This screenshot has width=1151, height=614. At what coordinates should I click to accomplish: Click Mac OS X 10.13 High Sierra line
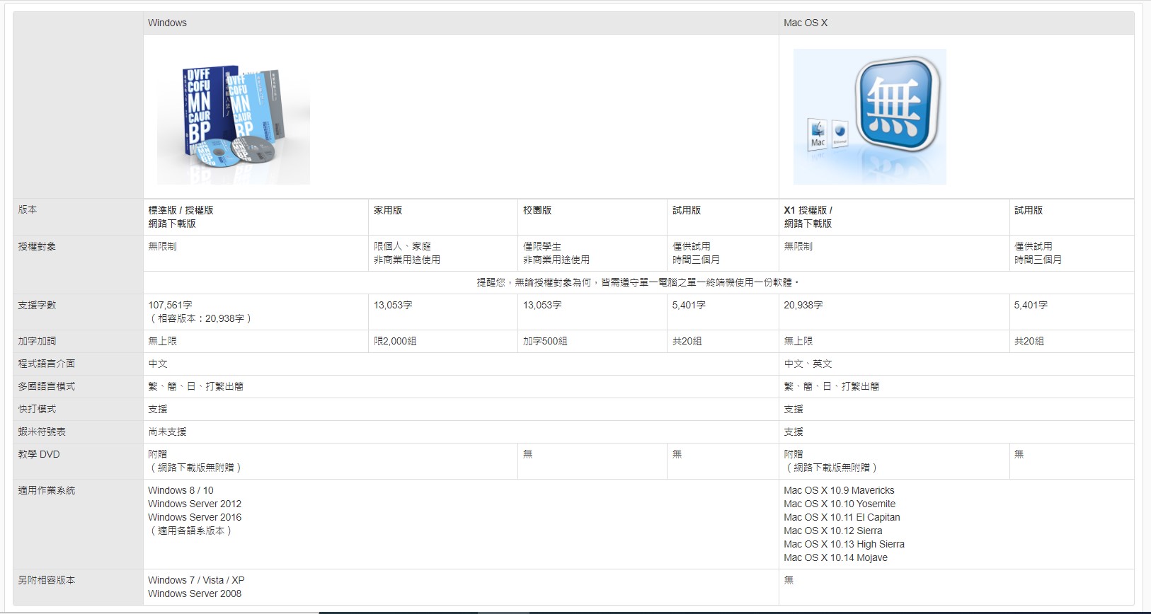[x=844, y=544]
